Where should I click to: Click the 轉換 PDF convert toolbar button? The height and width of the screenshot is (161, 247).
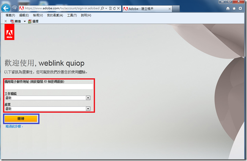(15, 21)
